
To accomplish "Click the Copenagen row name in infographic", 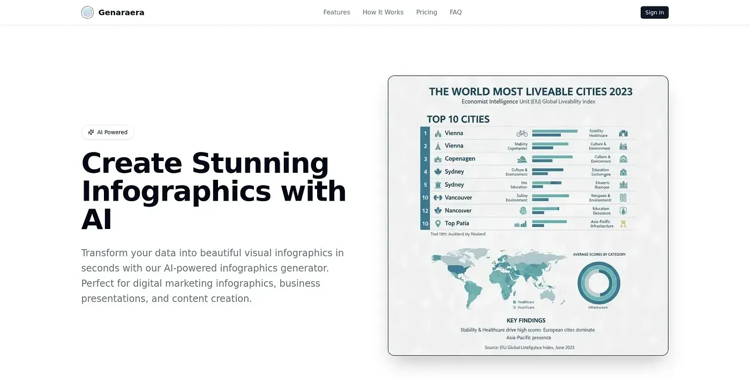I will (460, 159).
